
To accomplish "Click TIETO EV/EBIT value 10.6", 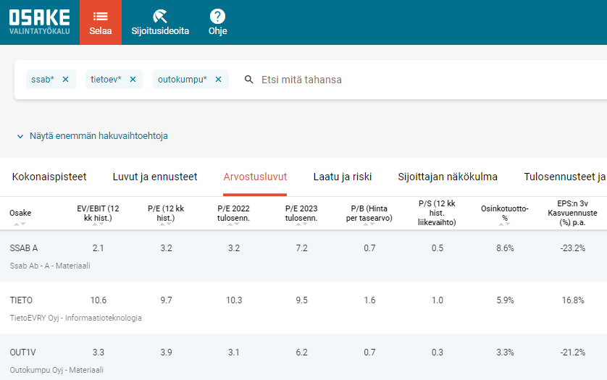I will [x=99, y=300].
